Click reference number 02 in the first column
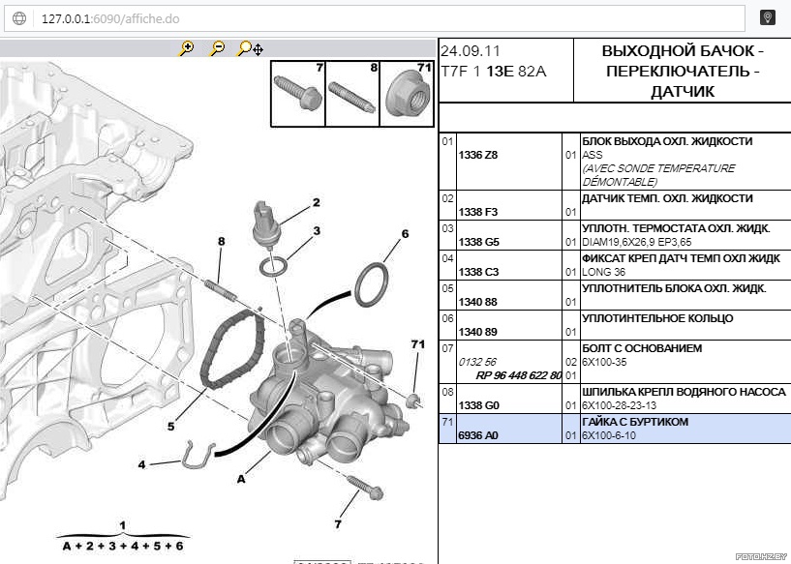Screen dimensions: 791x564 (x=447, y=198)
